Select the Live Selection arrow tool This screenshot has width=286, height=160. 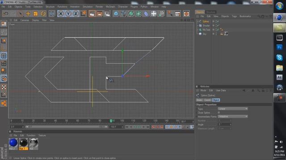pyautogui.click(x=21, y=14)
